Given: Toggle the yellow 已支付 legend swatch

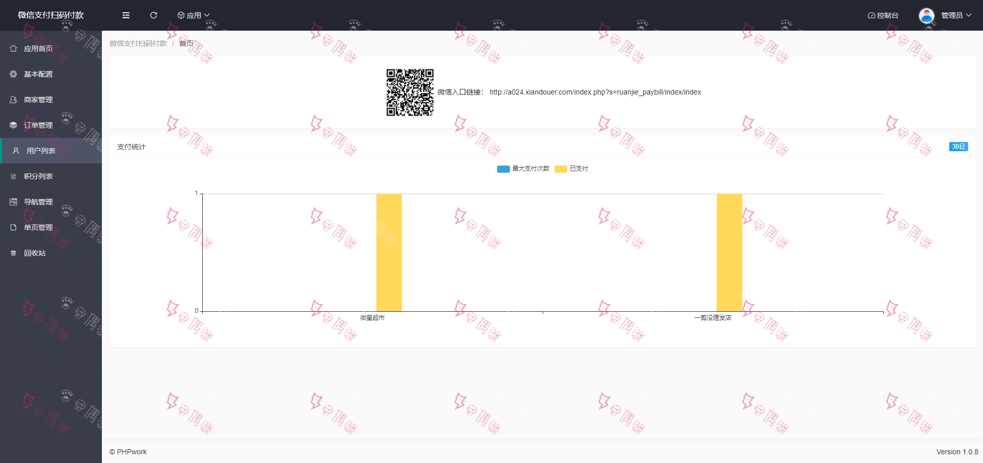Looking at the screenshot, I should tap(561, 169).
